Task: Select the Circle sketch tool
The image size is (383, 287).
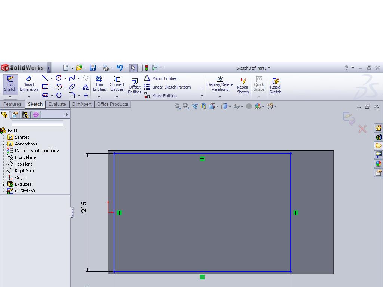Action: tap(59, 78)
